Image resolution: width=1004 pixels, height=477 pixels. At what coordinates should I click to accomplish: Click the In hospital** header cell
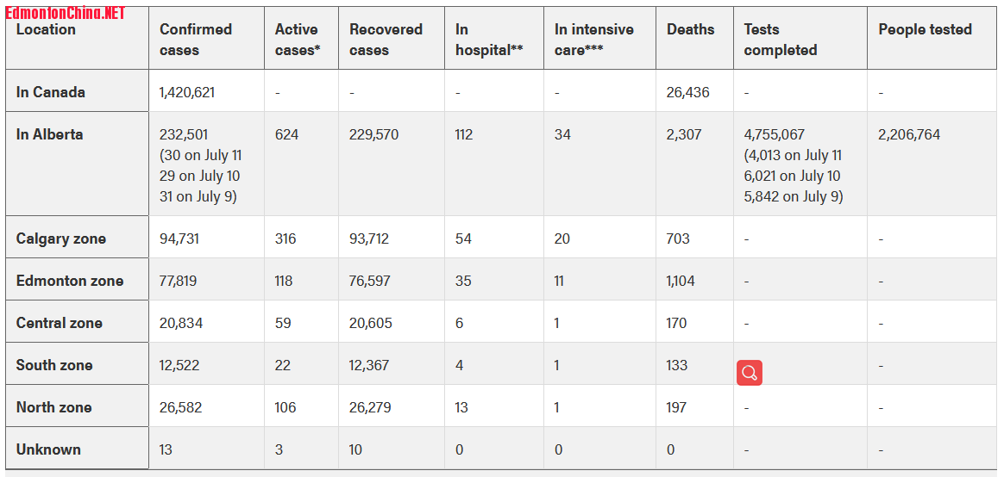point(489,40)
